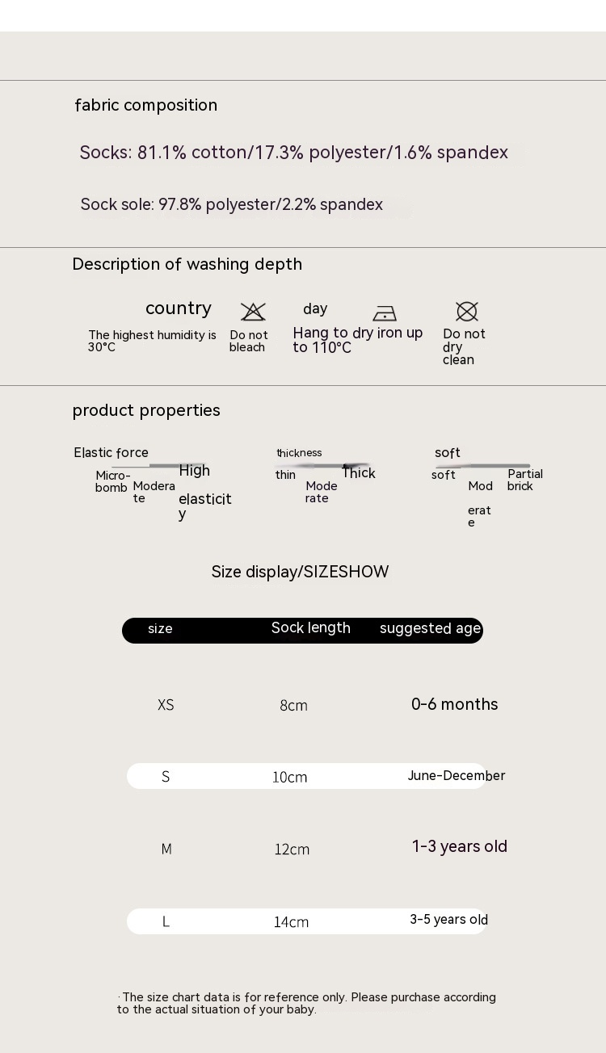606x1053 pixels.
Task: Click the iron washing symbol icon
Action: (x=385, y=313)
